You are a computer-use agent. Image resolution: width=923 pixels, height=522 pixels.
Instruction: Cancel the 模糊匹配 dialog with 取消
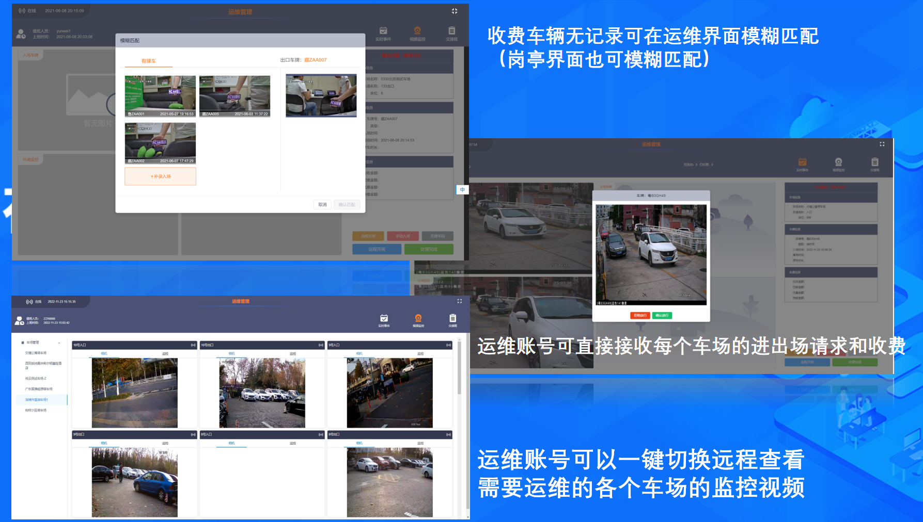(x=322, y=205)
